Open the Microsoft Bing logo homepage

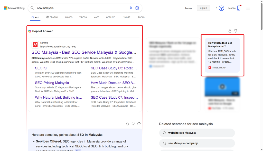click(14, 8)
